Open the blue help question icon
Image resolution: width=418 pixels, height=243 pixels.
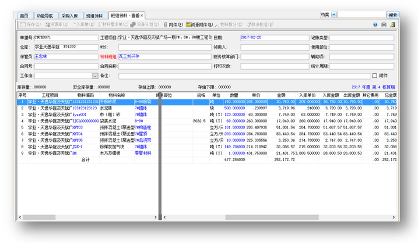coord(375,25)
